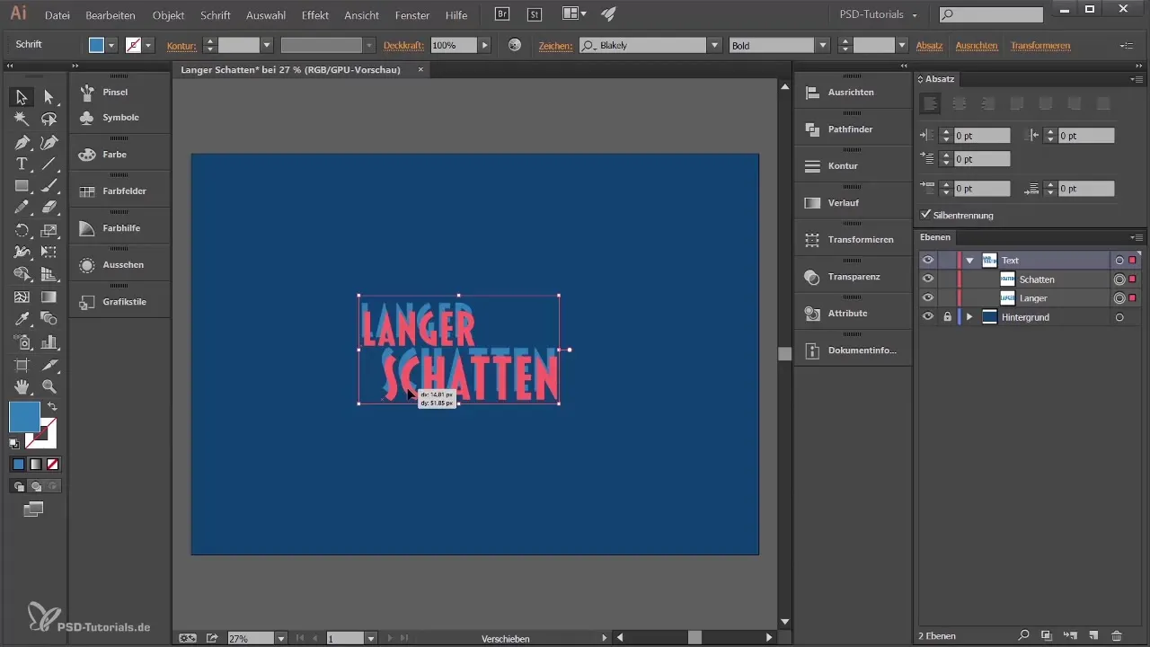The image size is (1150, 647).
Task: Select the Langer Schatten document tab
Action: (x=290, y=69)
